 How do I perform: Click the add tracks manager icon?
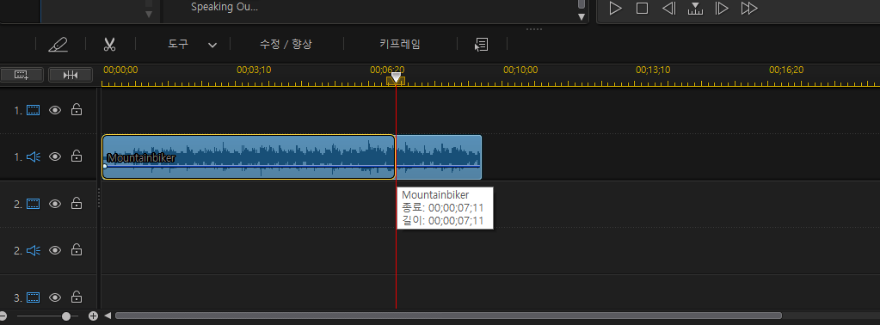(x=22, y=75)
